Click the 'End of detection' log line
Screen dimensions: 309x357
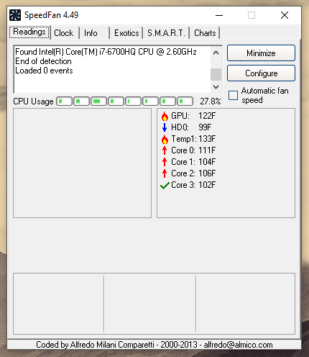point(43,61)
